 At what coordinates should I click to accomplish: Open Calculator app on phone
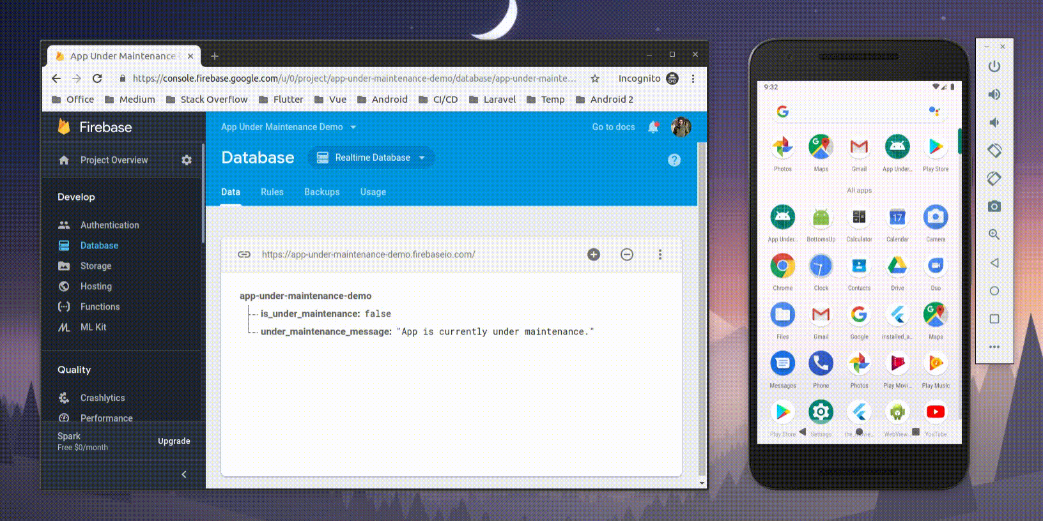point(859,223)
